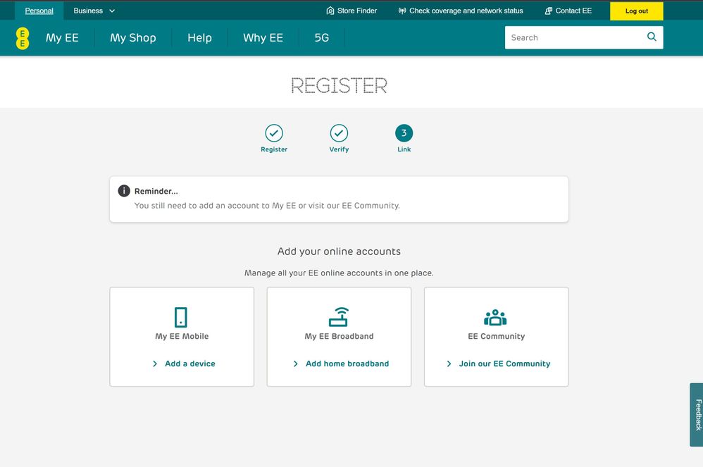
Task: Switch to the Personal tab
Action: tap(39, 11)
